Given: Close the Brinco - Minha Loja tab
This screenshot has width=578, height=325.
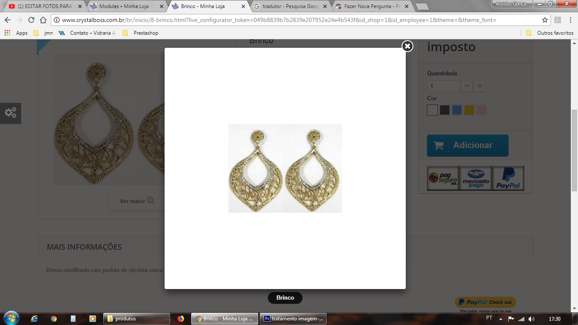Looking at the screenshot, I should tap(243, 6).
